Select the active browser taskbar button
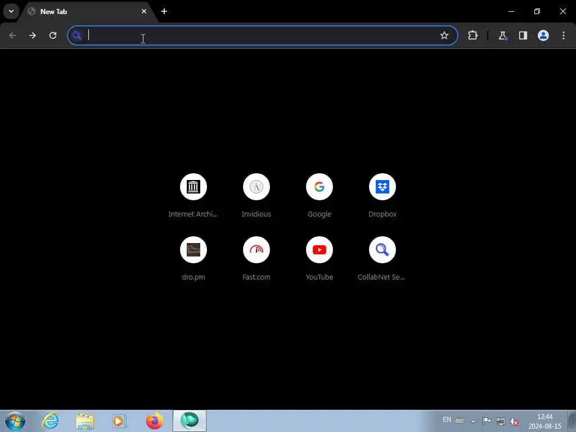The image size is (576, 432). 190,421
